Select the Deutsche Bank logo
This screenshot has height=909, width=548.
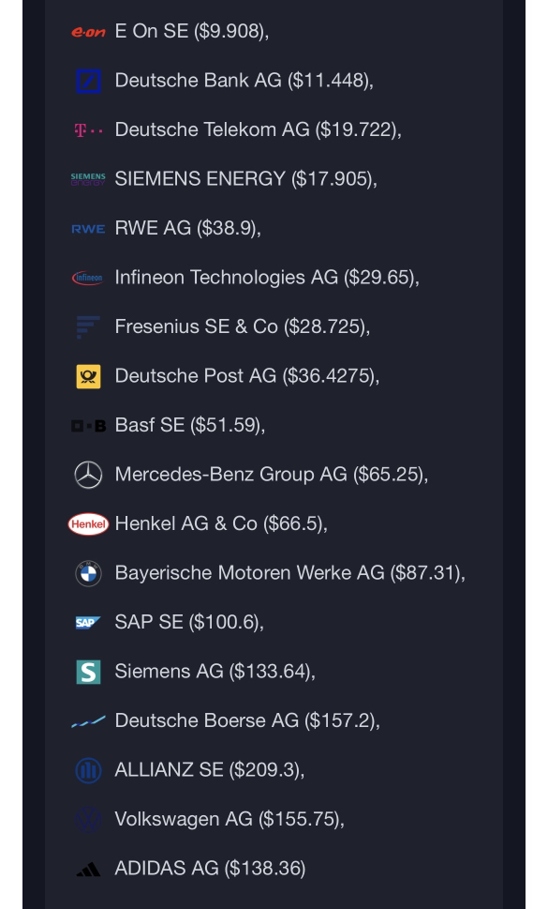point(89,82)
